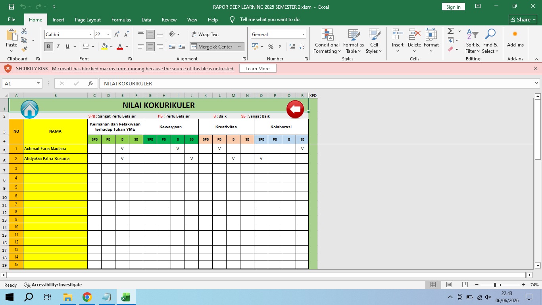
Task: Align text to the right
Action: click(x=160, y=46)
